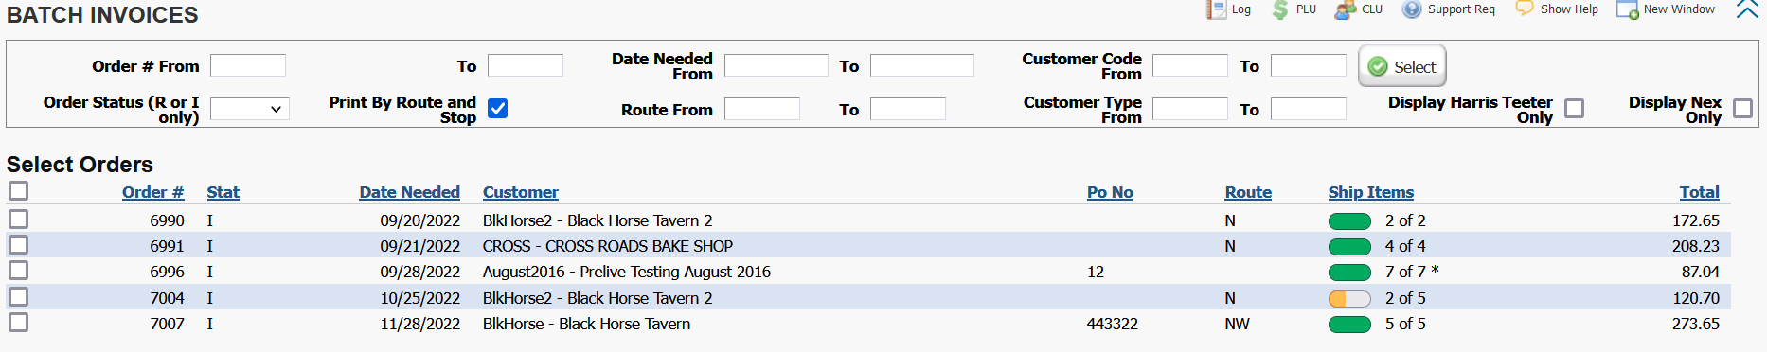The image size is (1767, 352).
Task: Uncheck Print By Route and Stop
Action: pyautogui.click(x=497, y=109)
